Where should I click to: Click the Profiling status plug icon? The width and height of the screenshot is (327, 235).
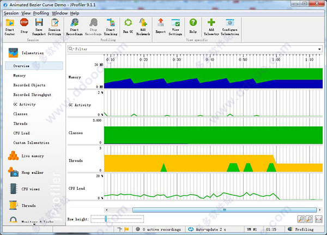pos(290,229)
